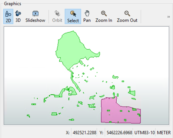Screen dimensions: 173x138
Task: Switch to 2D view mode
Action: tap(8, 17)
